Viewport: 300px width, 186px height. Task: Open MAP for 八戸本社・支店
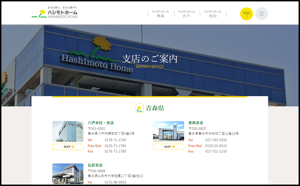click(68, 147)
